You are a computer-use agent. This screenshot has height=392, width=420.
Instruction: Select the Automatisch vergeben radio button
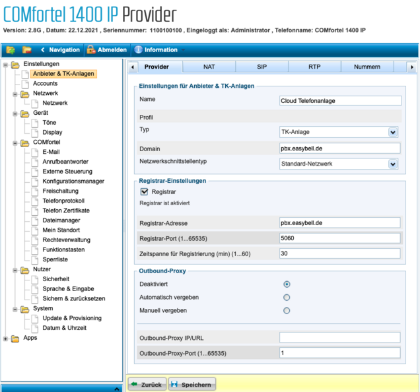pos(287,298)
